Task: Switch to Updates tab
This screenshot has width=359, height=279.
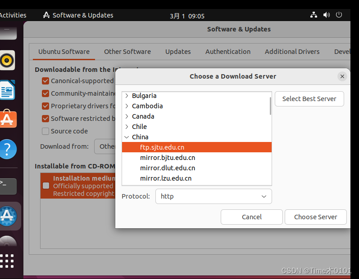Action: [x=178, y=52]
